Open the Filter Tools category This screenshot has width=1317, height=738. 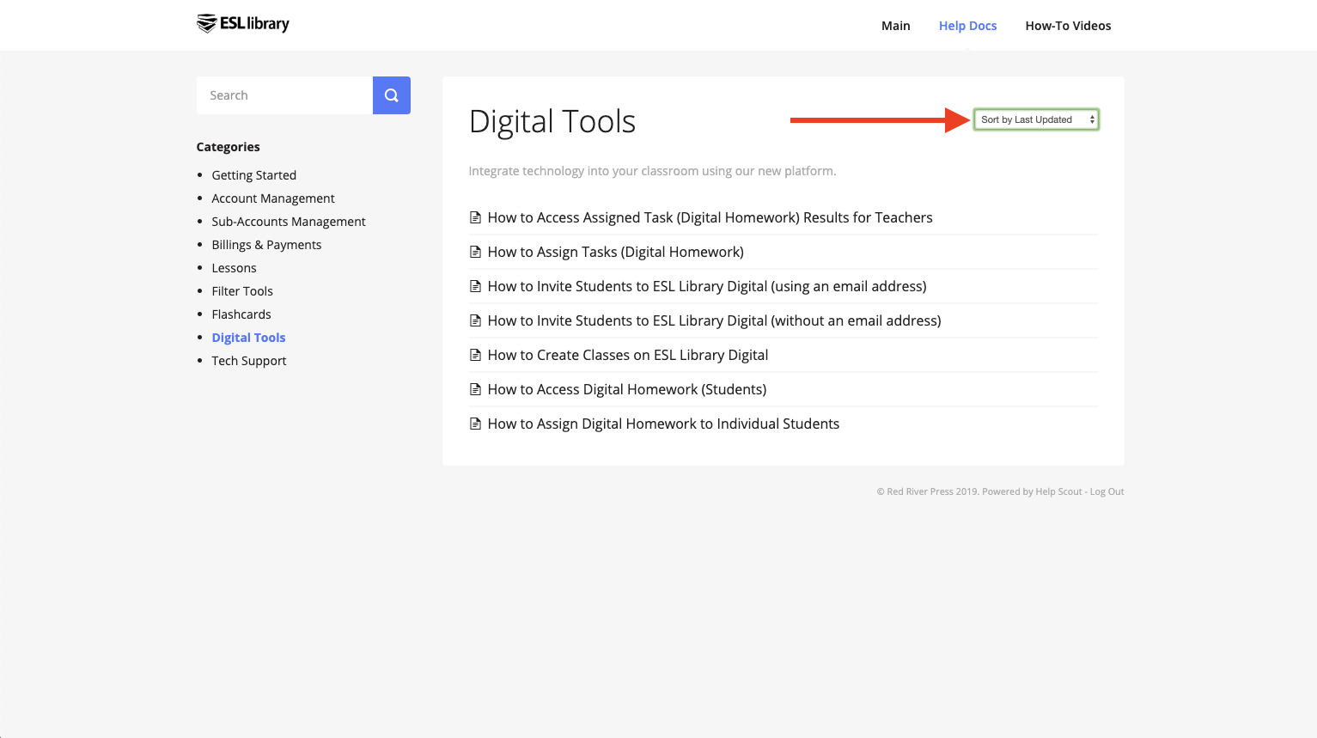point(242,291)
